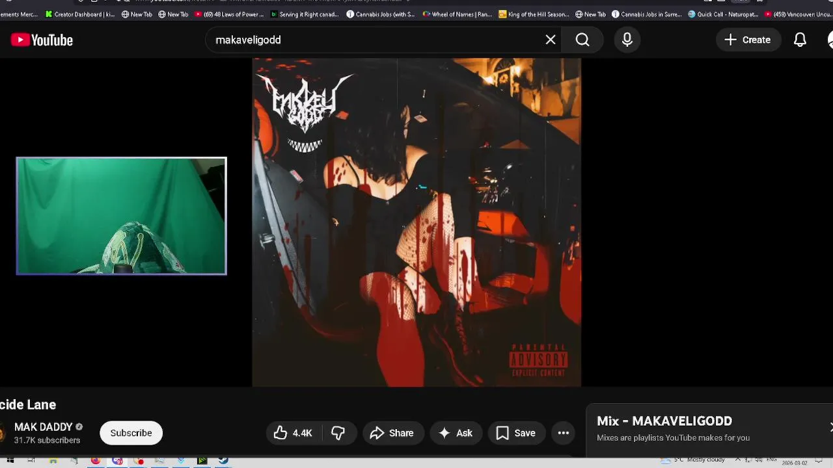Like the video with thumbs up

point(294,433)
